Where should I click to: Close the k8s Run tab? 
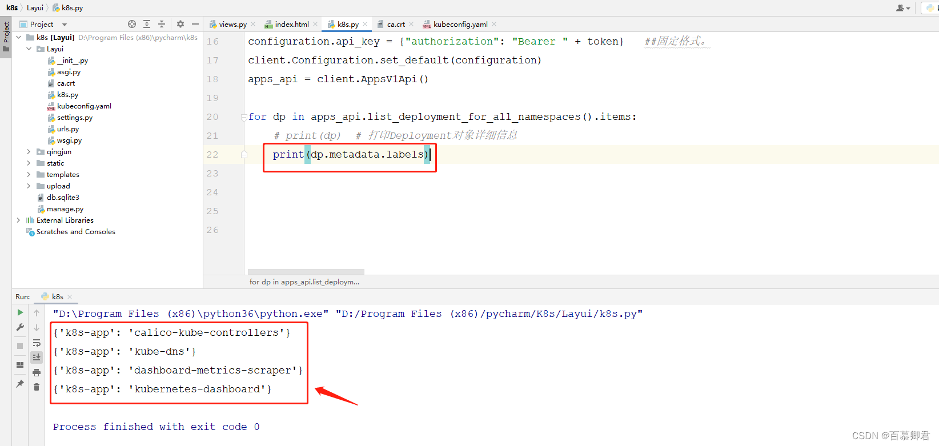pos(70,297)
